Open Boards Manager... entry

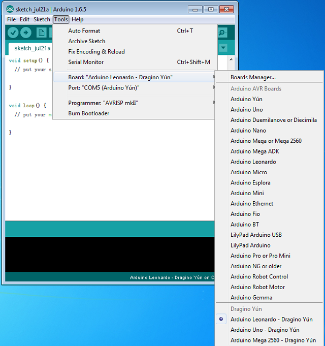pyautogui.click(x=269, y=77)
